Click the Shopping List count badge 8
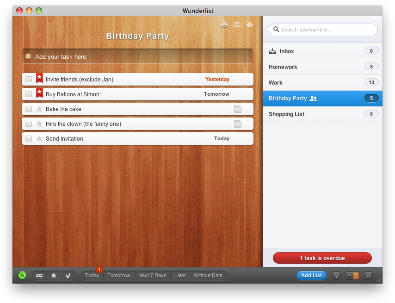Image resolution: width=395 pixels, height=303 pixels. [x=371, y=114]
